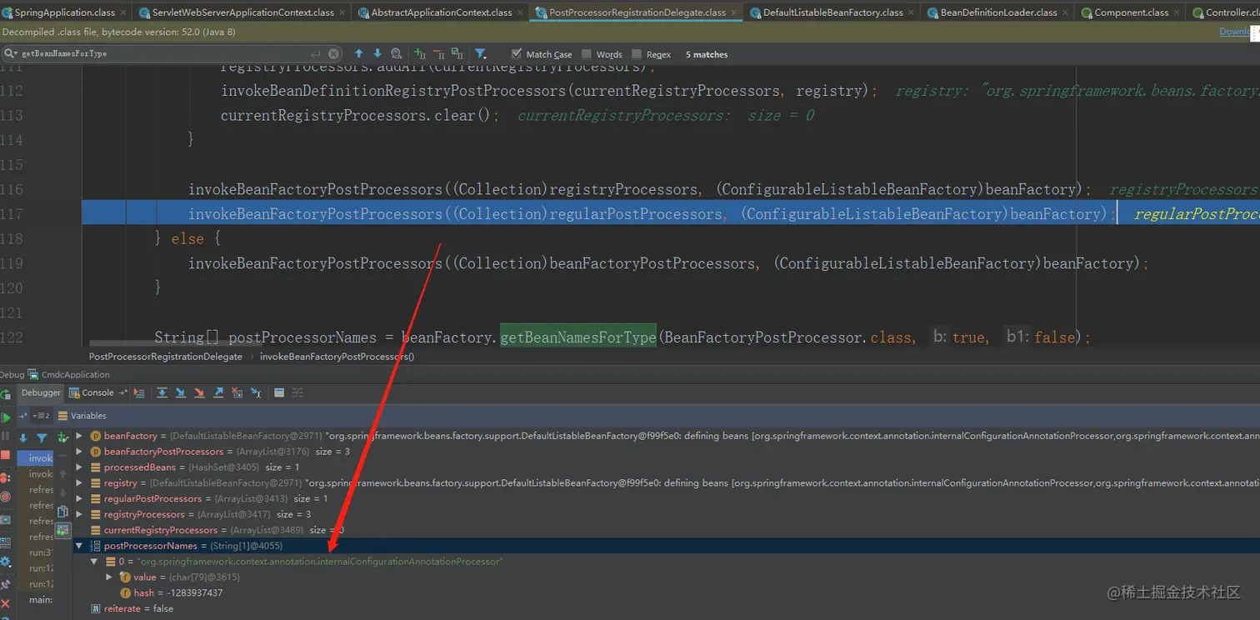Unselect occurrence icon in search bar

[438, 53]
